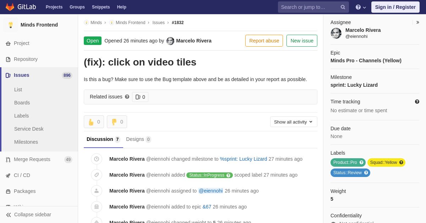Open the Projects menu
426x223 pixels.
pyautogui.click(x=54, y=7)
